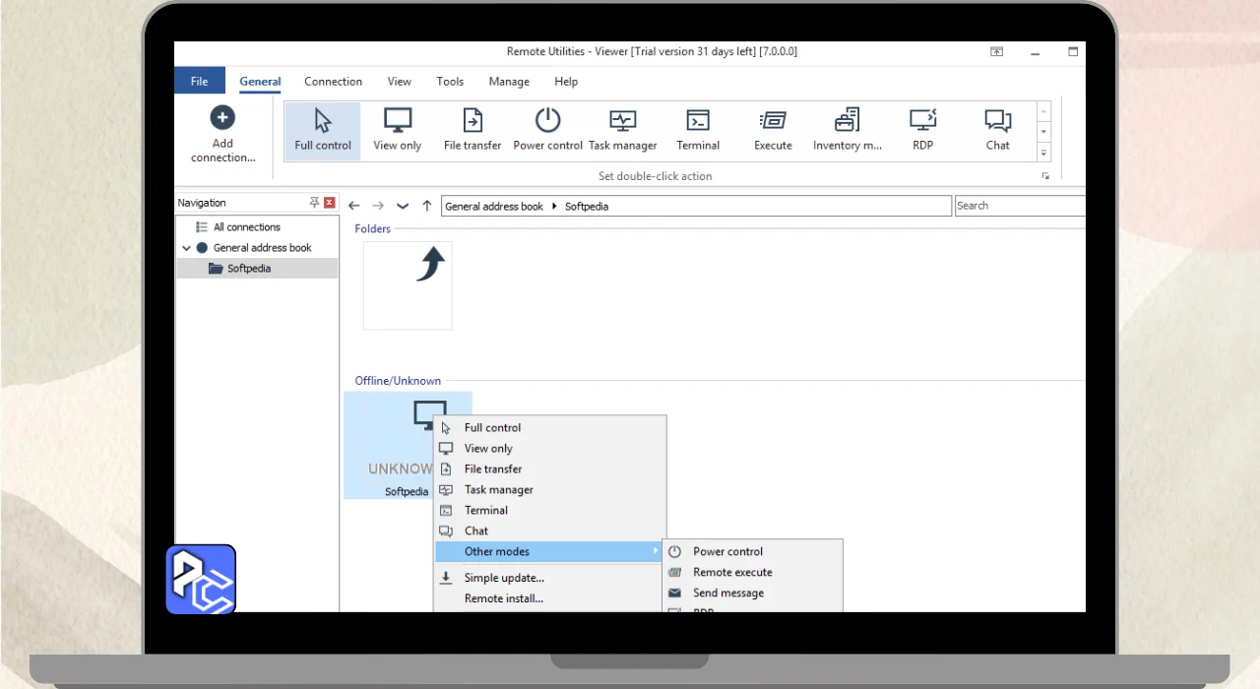This screenshot has height=689, width=1260.
Task: Pin the Navigation panel
Action: [x=314, y=203]
